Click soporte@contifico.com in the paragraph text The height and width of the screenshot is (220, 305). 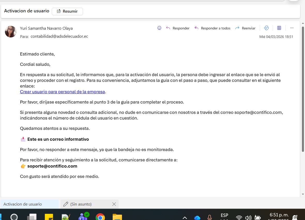click(x=258, y=113)
